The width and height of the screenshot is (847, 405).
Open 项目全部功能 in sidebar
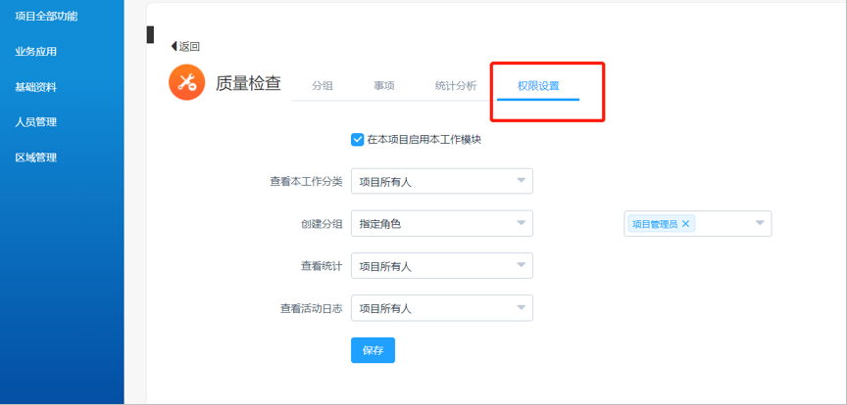click(46, 17)
